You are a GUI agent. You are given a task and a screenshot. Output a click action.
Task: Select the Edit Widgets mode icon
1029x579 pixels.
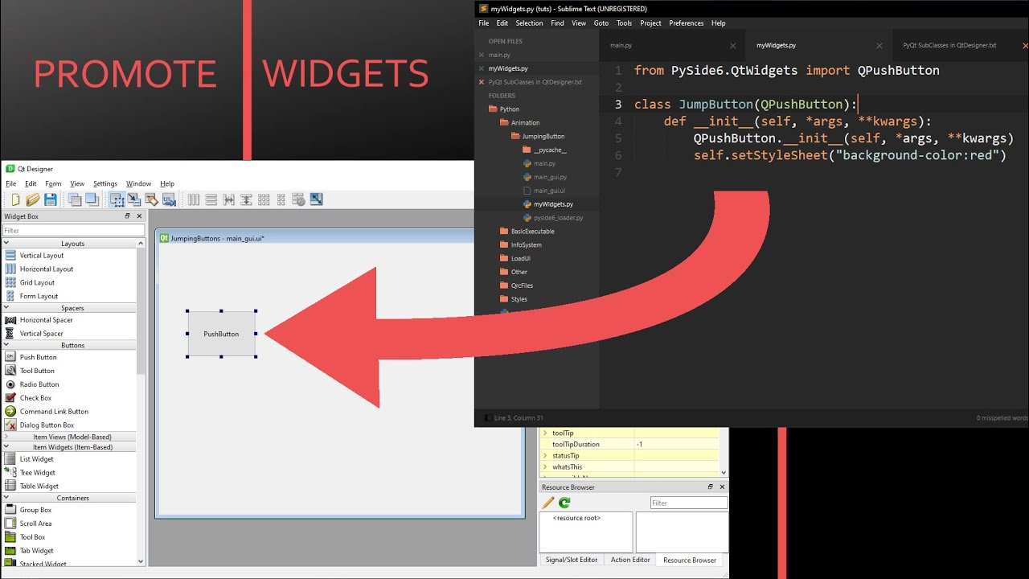[x=117, y=199]
